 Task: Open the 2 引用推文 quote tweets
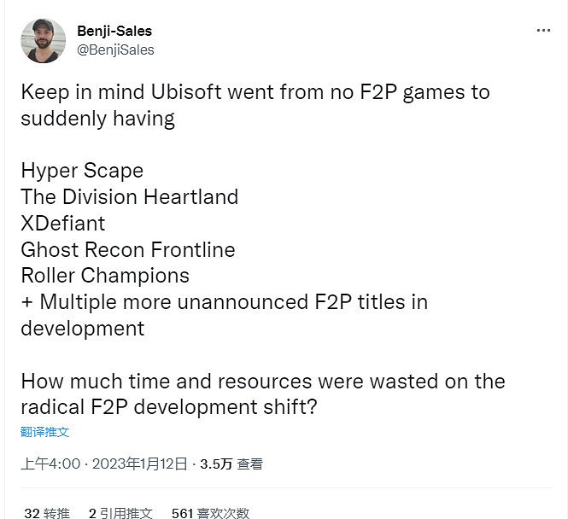coord(120,512)
